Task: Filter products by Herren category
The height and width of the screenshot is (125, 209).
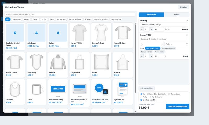Action: point(27,19)
